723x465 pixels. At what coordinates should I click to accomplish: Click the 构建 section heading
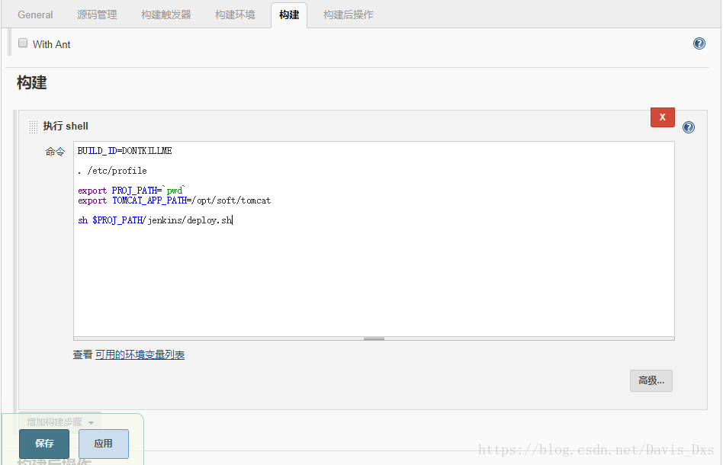(x=32, y=83)
